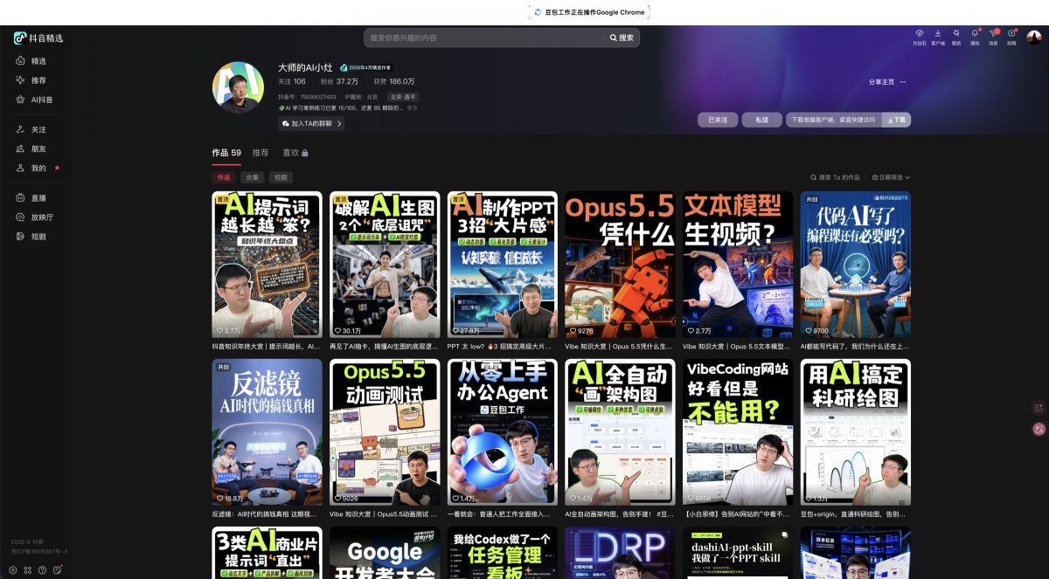Click 分享主页 link

[881, 81]
